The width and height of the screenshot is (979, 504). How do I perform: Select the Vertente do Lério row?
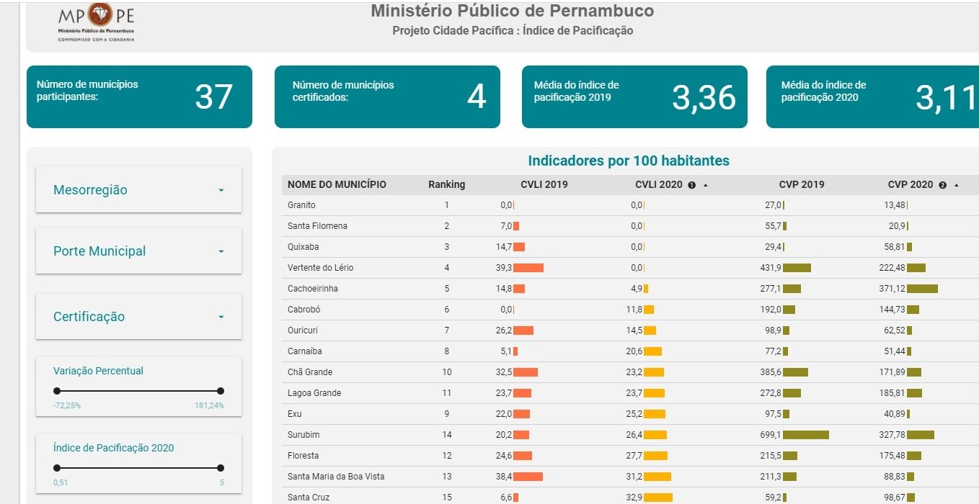[320, 268]
